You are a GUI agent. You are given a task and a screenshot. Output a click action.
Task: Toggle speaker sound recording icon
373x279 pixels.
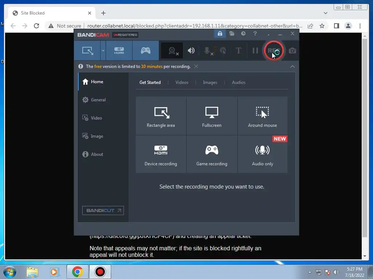pos(191,50)
